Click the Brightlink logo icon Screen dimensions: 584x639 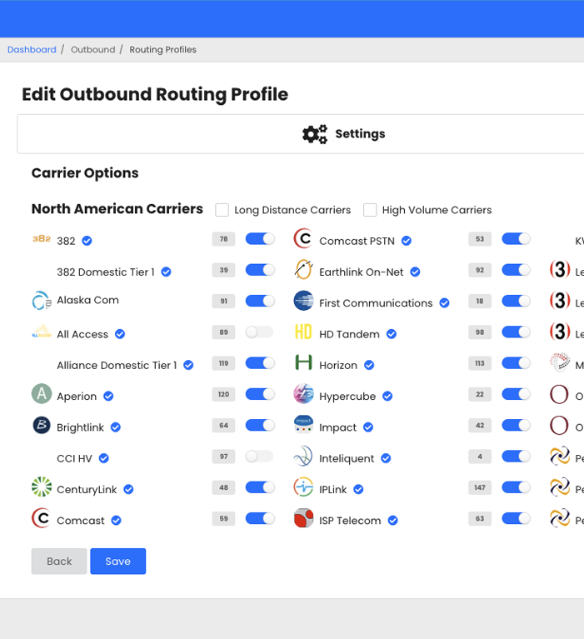(42, 425)
